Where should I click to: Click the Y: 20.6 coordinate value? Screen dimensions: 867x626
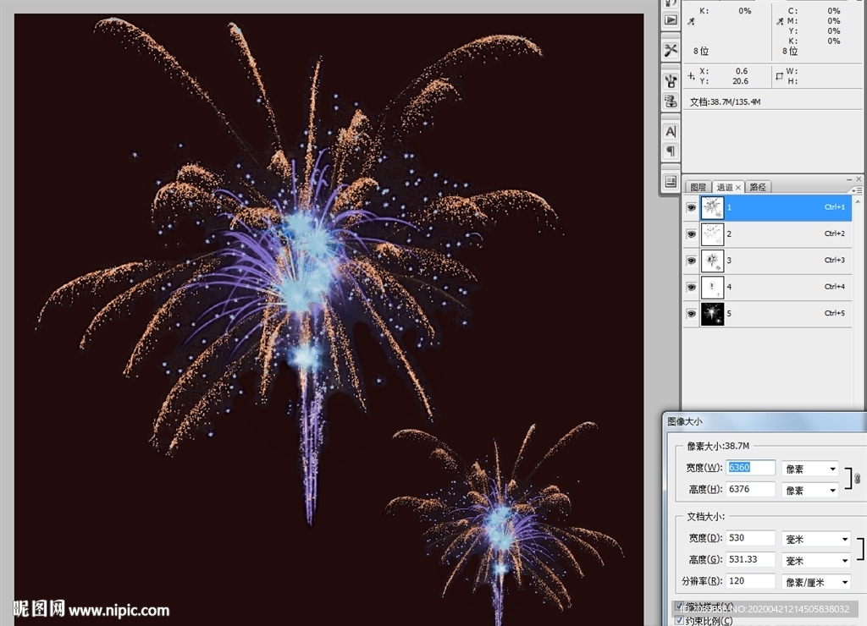point(740,81)
